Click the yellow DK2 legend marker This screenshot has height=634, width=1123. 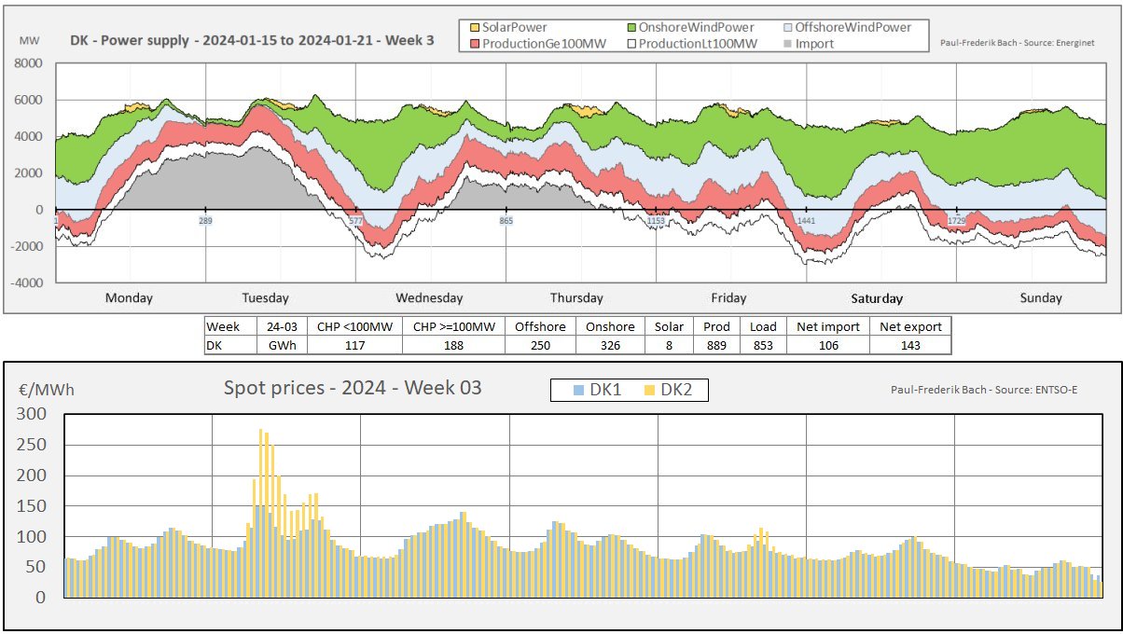[x=650, y=391]
